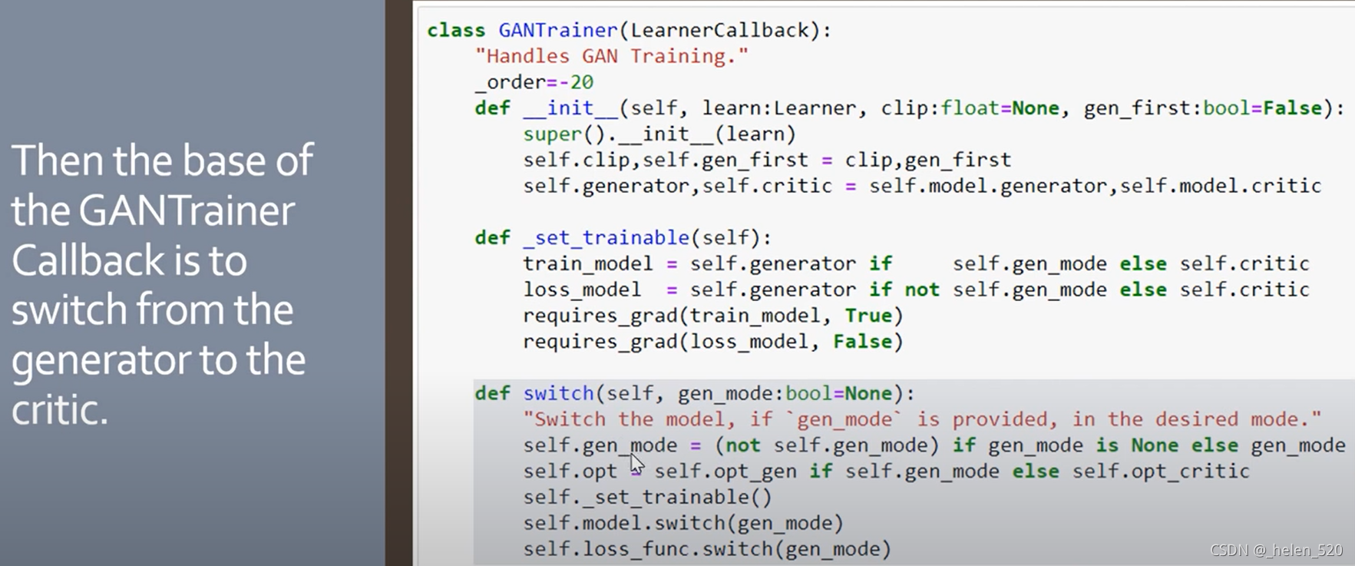
Task: Click the 'self.model.switch(gen_mode)' line
Action: pos(683,524)
